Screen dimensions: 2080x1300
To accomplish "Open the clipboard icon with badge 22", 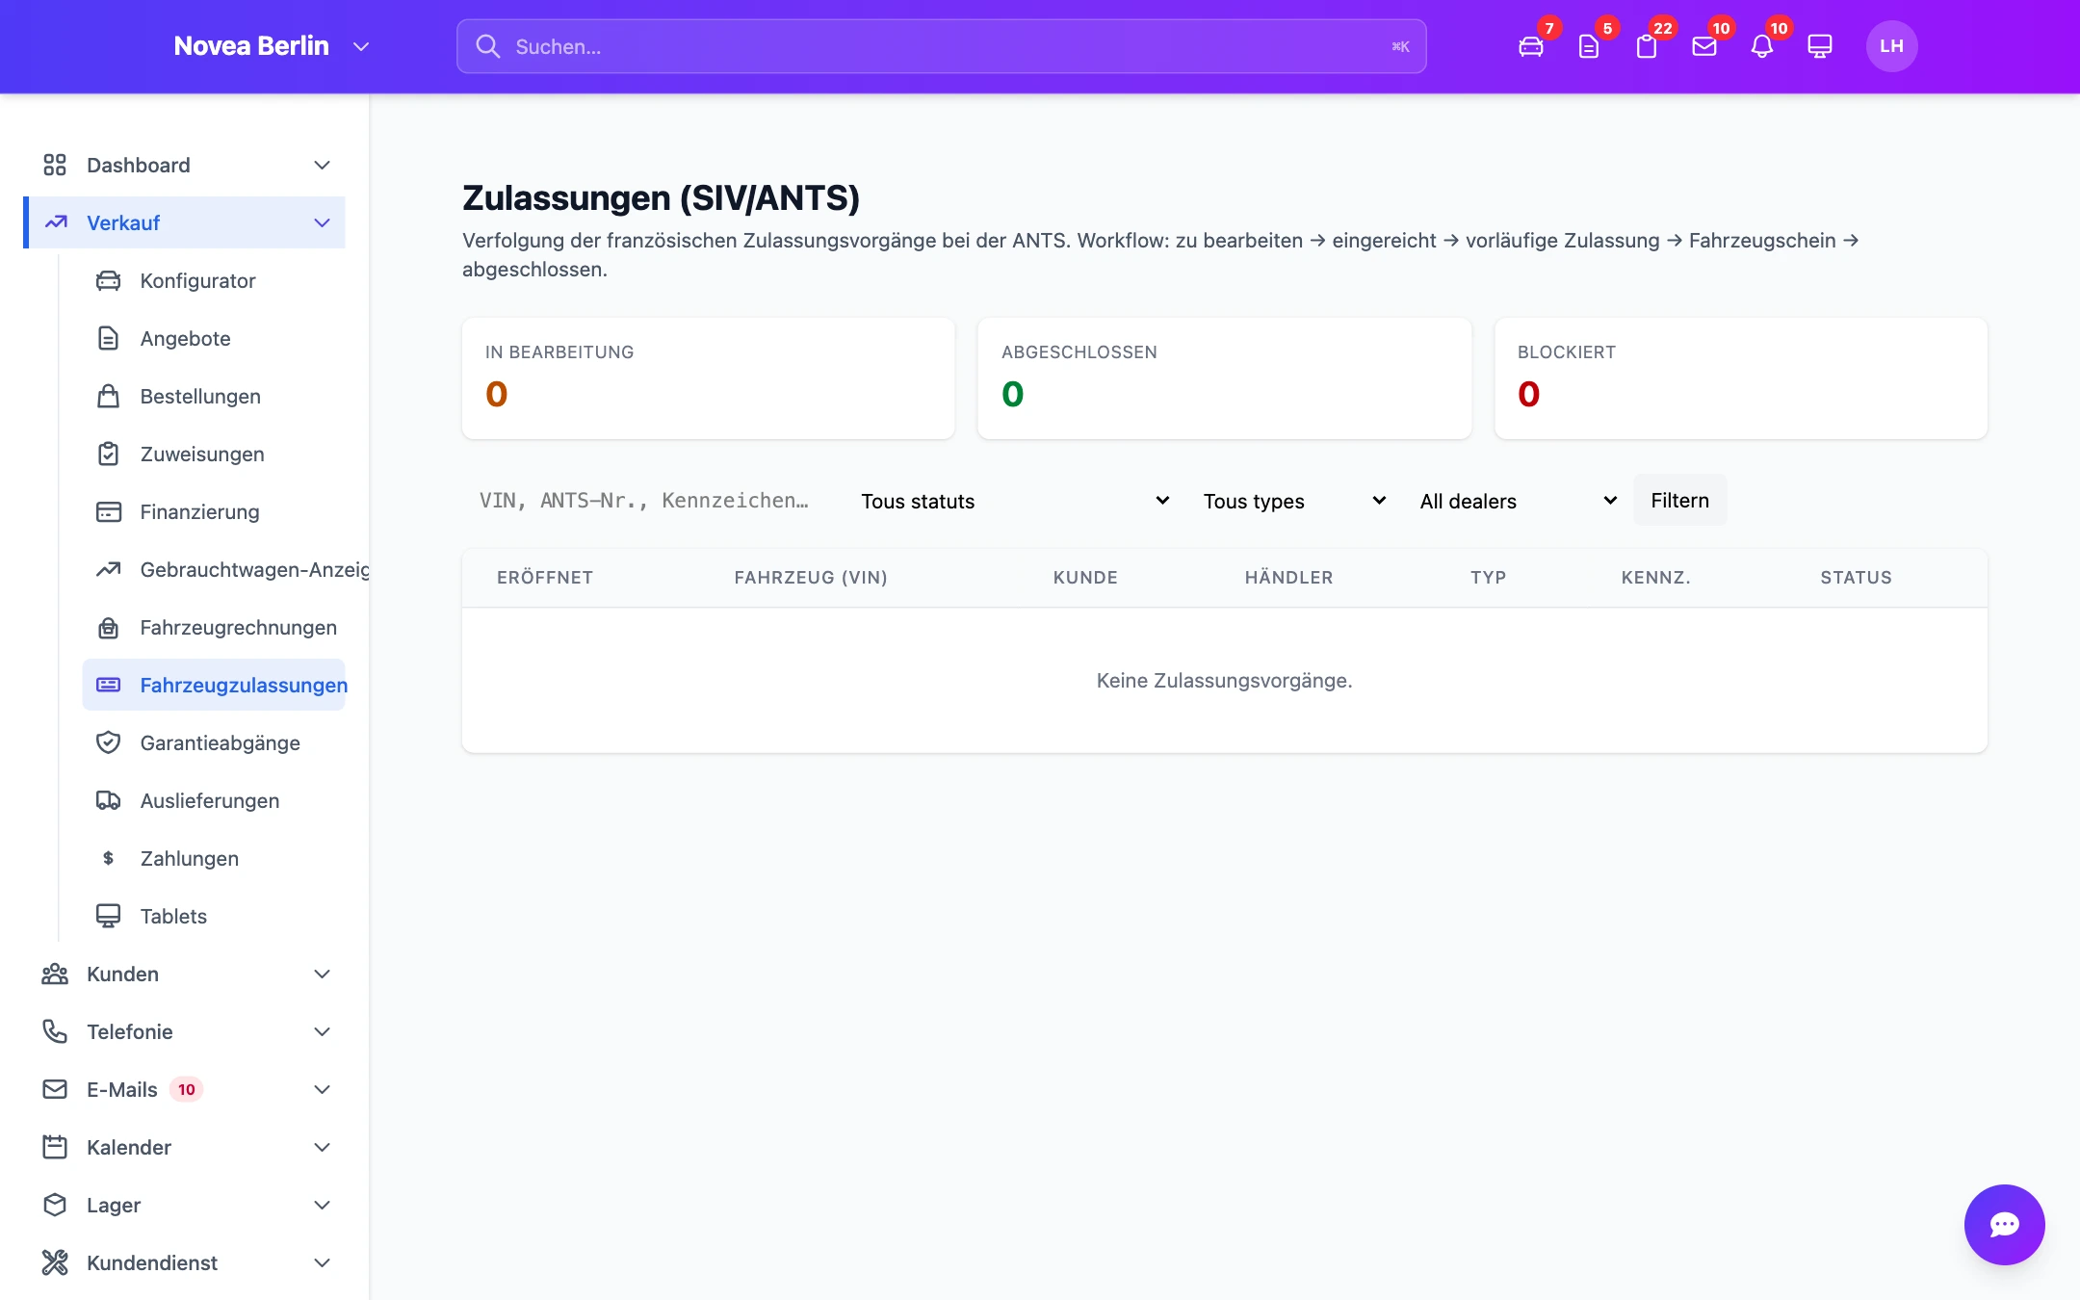I will [x=1647, y=46].
